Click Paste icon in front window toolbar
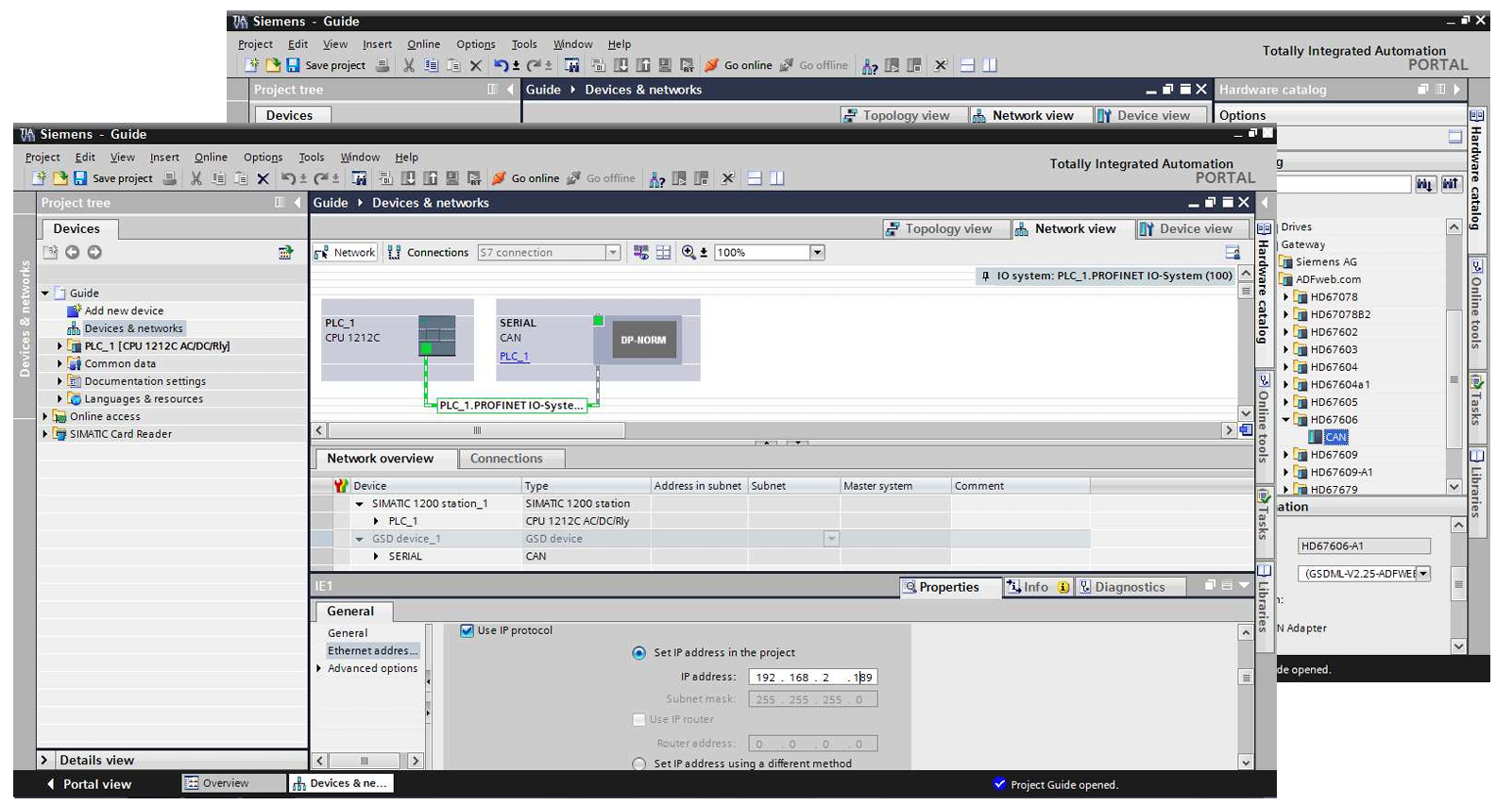Viewport: 1496px width, 805px height. (x=241, y=178)
